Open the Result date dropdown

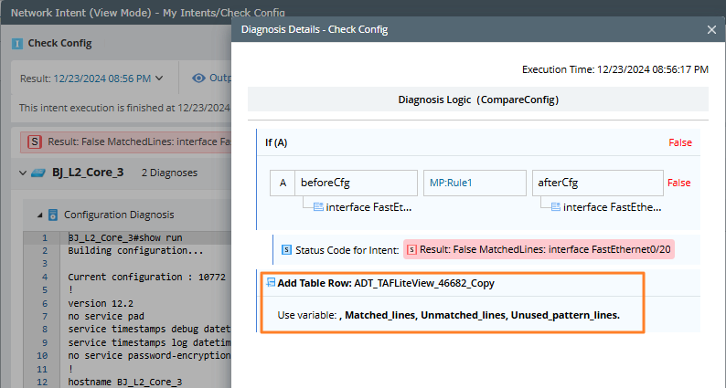[159, 79]
